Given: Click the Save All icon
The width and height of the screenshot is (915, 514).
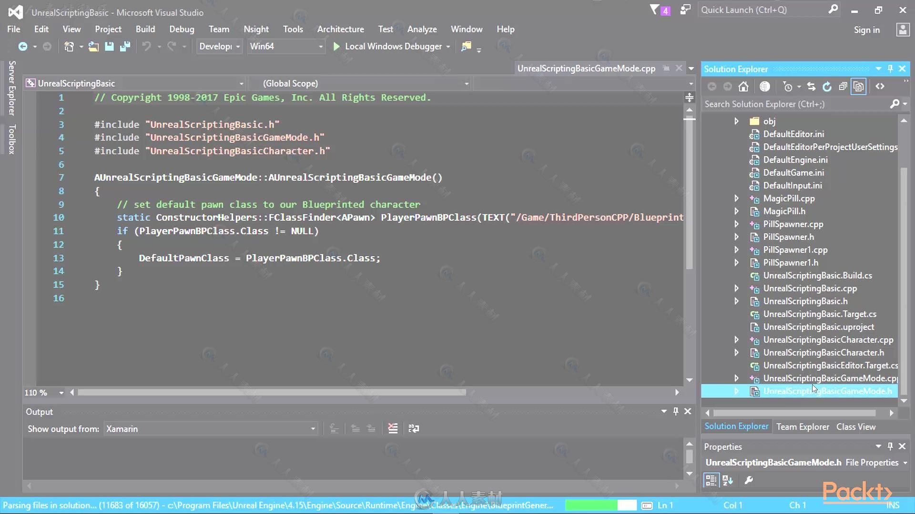Looking at the screenshot, I should click(x=125, y=46).
